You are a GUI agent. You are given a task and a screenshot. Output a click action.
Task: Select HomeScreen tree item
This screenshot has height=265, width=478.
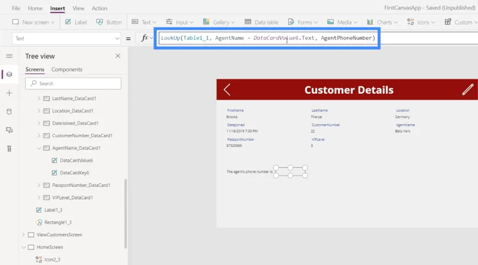(50, 247)
